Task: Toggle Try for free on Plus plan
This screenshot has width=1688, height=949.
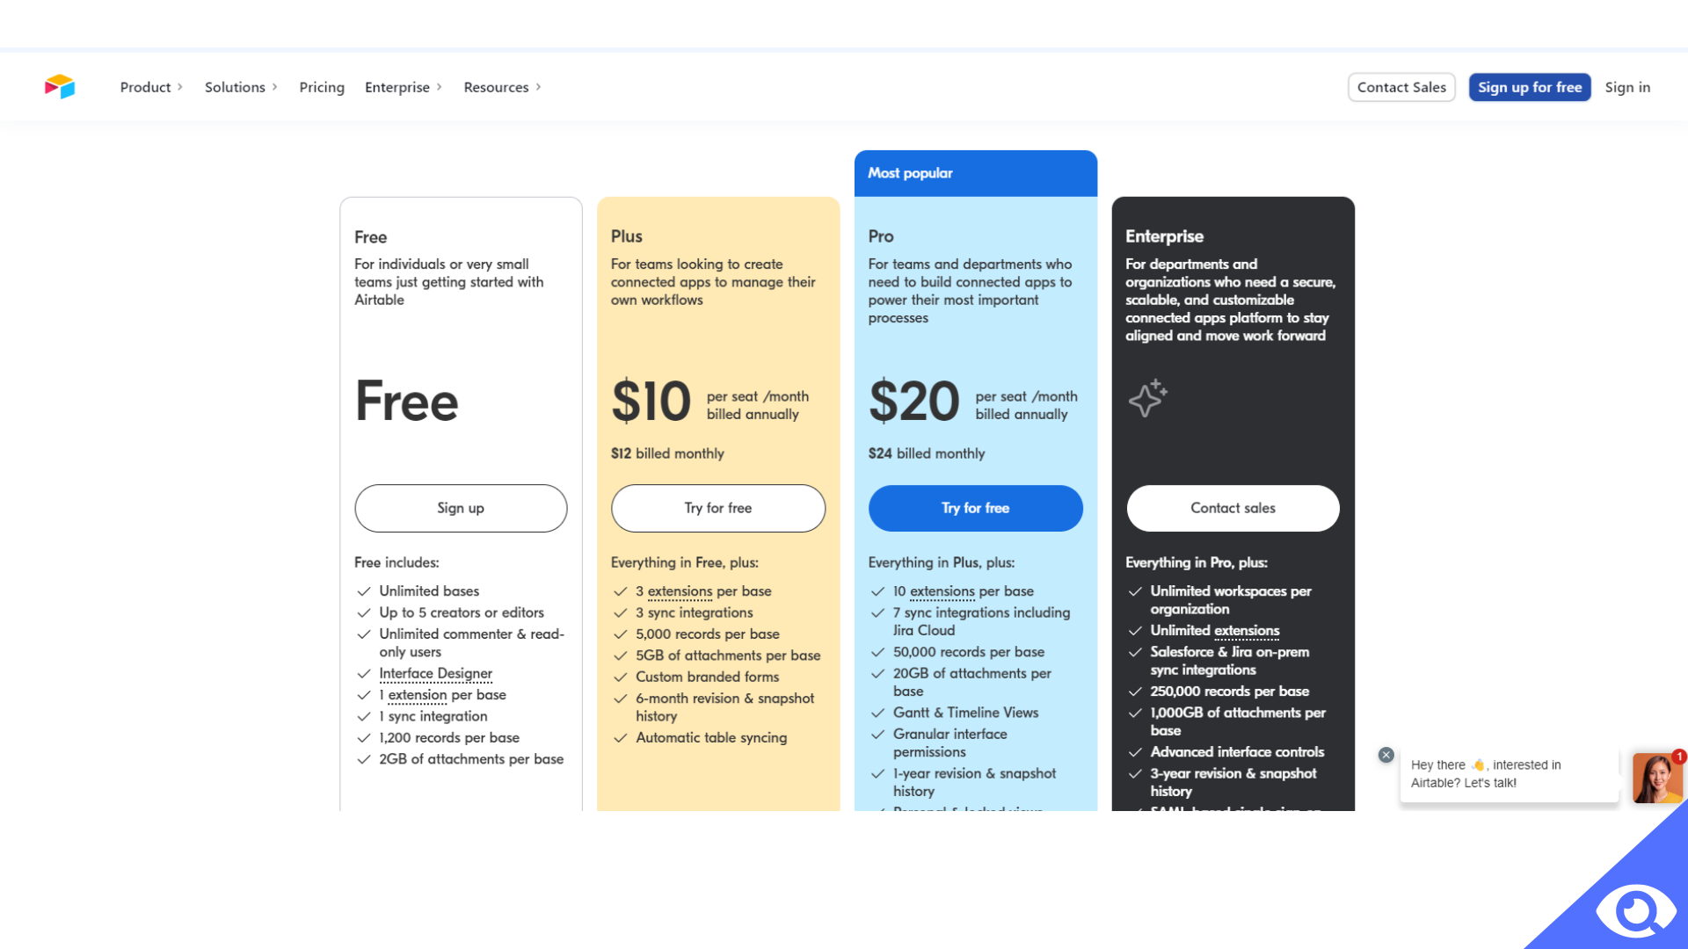Action: pos(717,506)
